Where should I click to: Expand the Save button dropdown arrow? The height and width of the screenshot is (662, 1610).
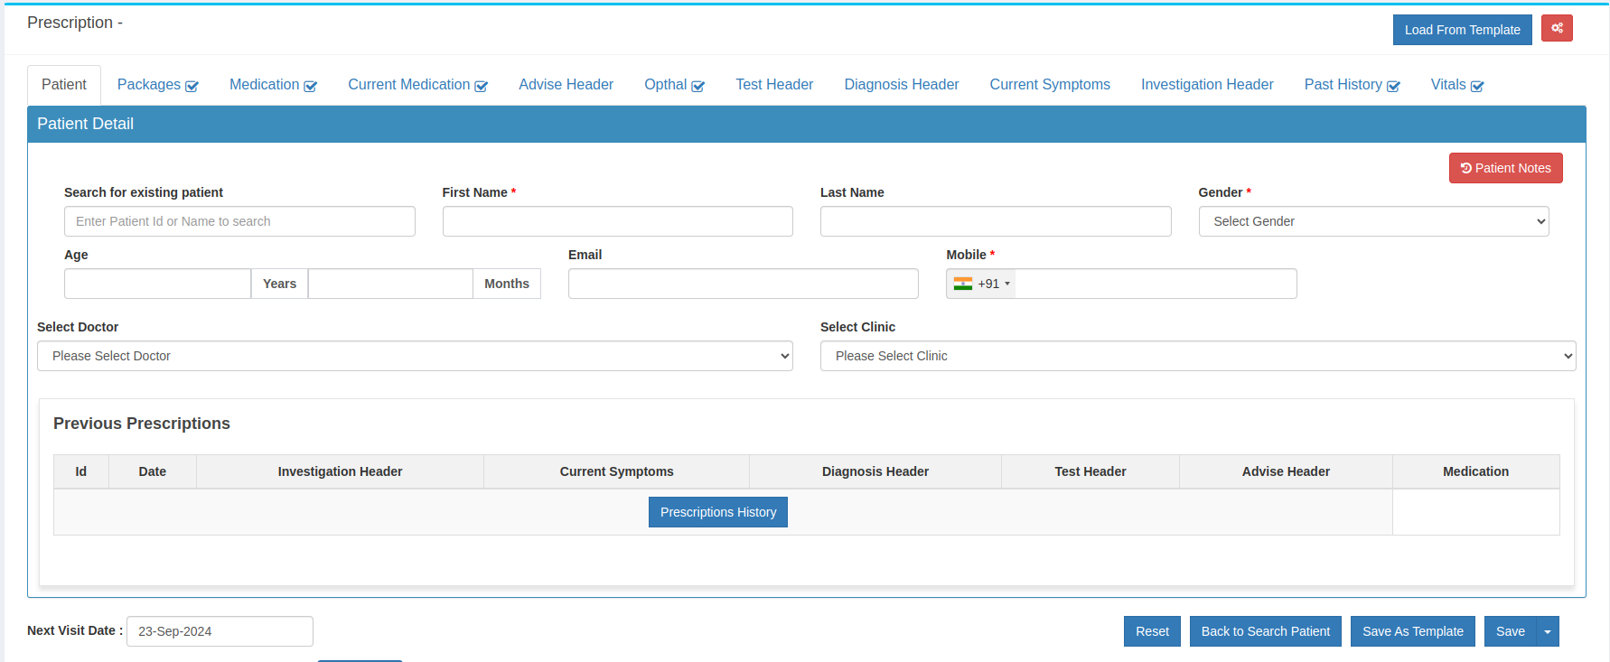1548,631
